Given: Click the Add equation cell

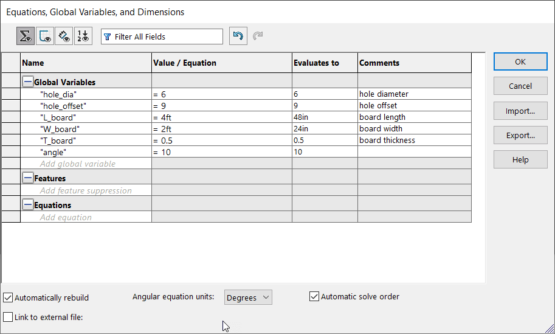Looking at the screenshot, I should click(x=86, y=217).
